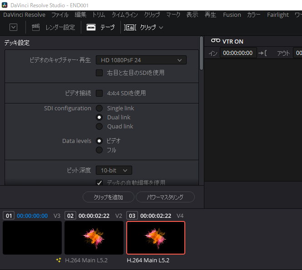Click the clip view image icon
This screenshot has width=302, height=270.
[x=130, y=27]
